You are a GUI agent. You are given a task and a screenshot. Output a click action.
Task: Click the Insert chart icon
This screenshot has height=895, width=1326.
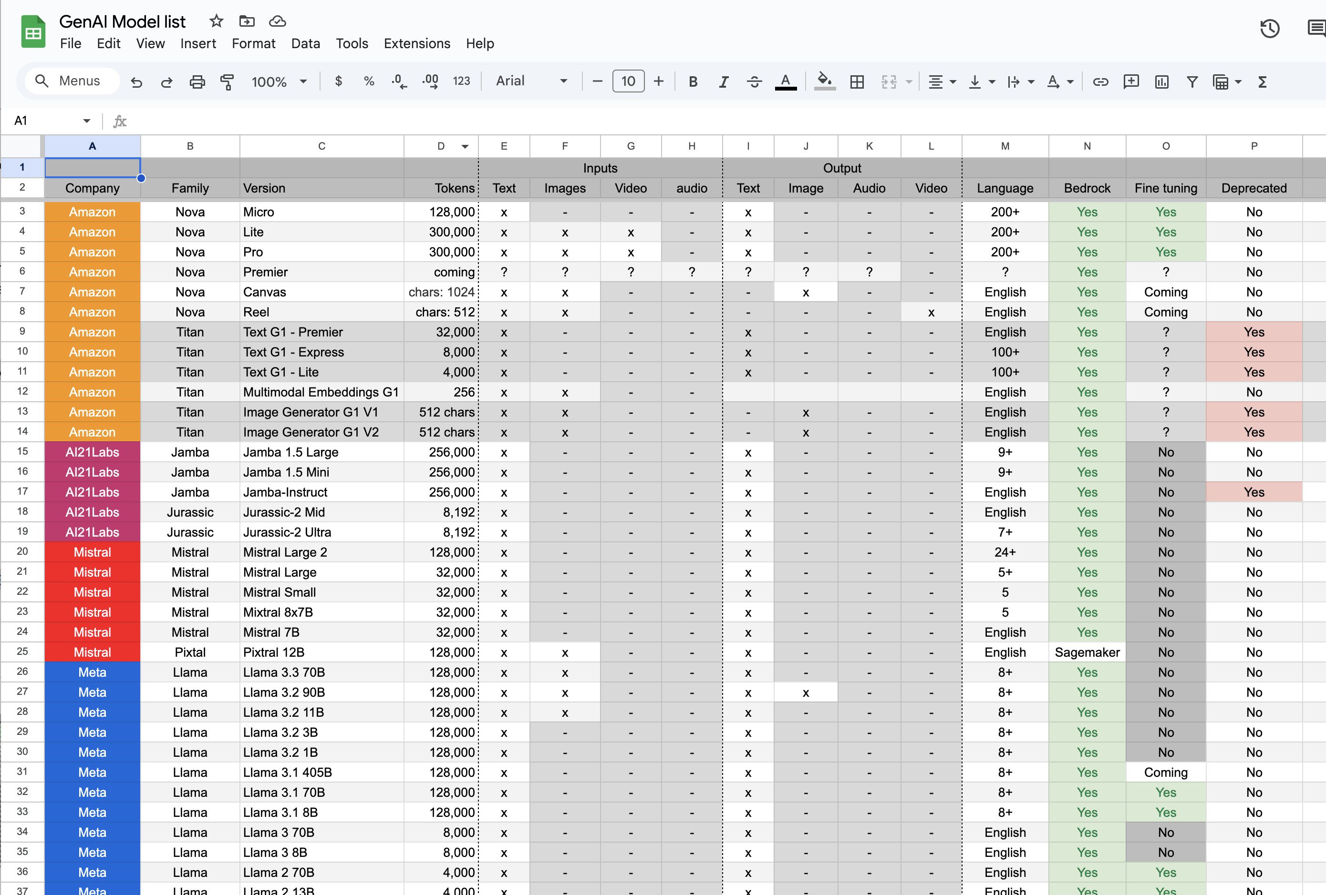1161,82
